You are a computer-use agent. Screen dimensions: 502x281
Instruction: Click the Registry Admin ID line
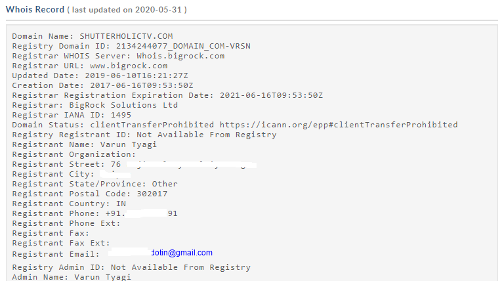point(131,267)
